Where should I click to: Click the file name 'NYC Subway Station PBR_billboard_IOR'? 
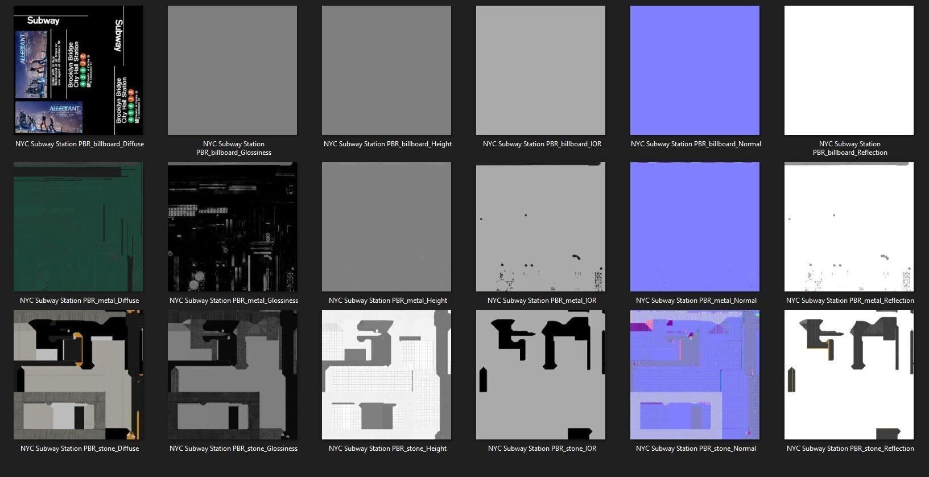click(x=542, y=144)
